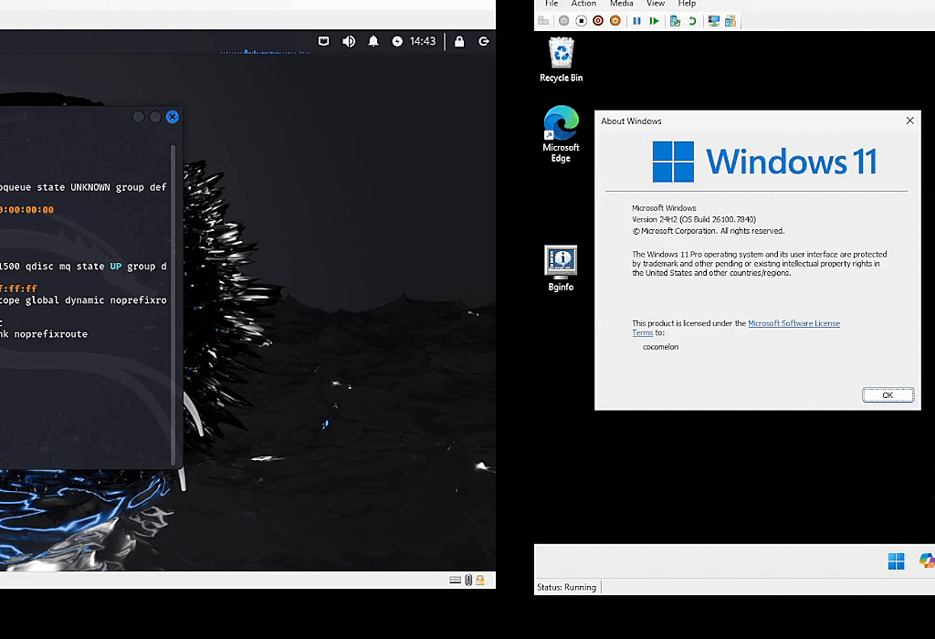Revert the VM with the green arrow icon

tap(692, 21)
